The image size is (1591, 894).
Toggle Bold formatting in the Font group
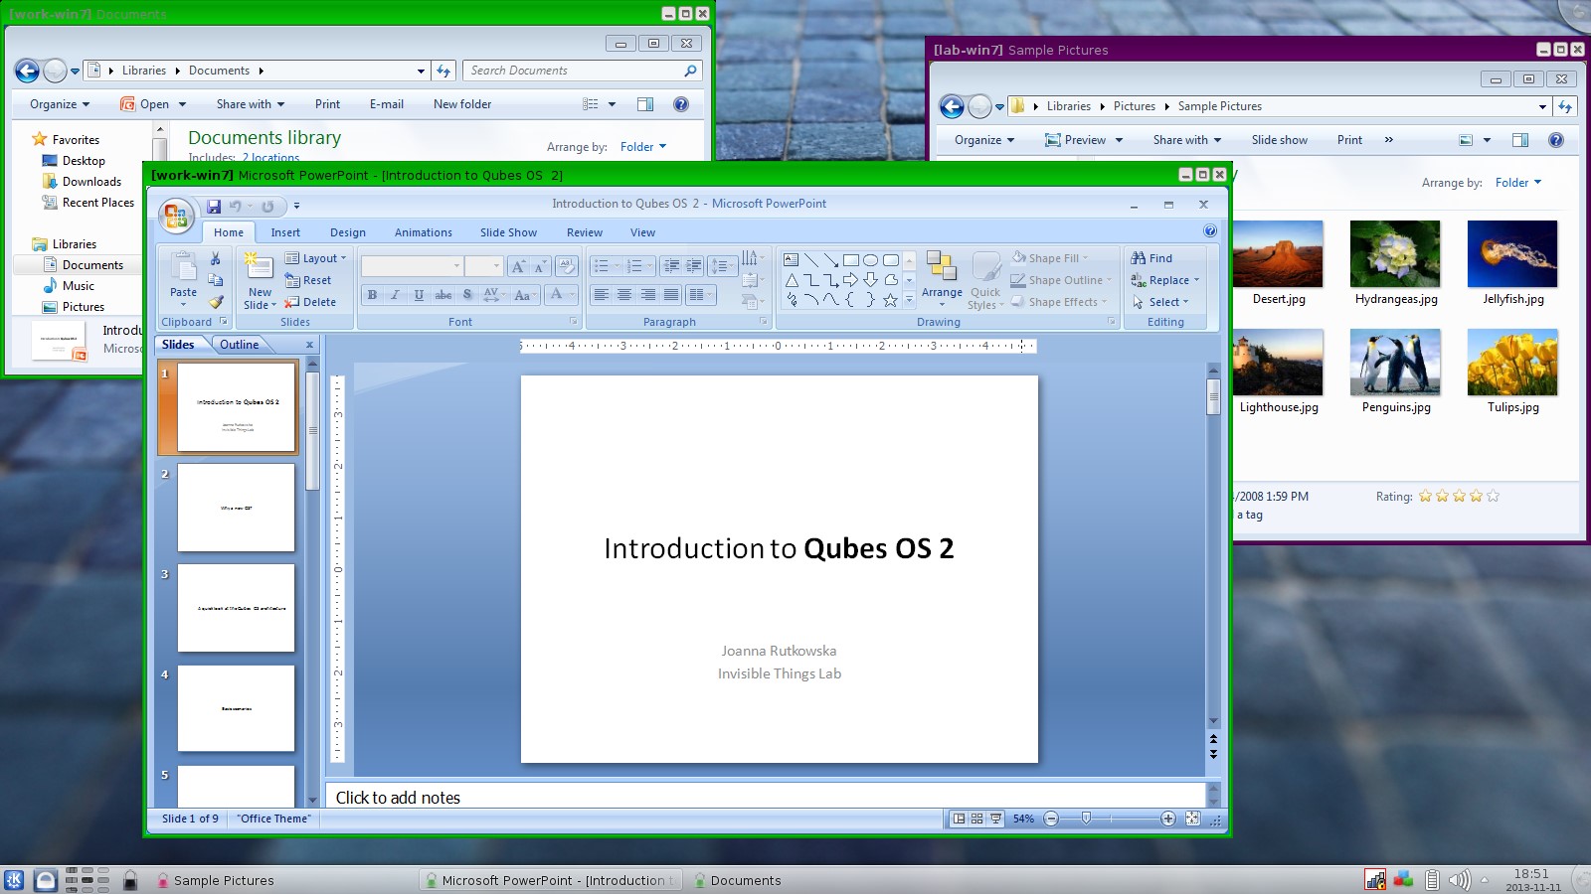click(x=371, y=295)
